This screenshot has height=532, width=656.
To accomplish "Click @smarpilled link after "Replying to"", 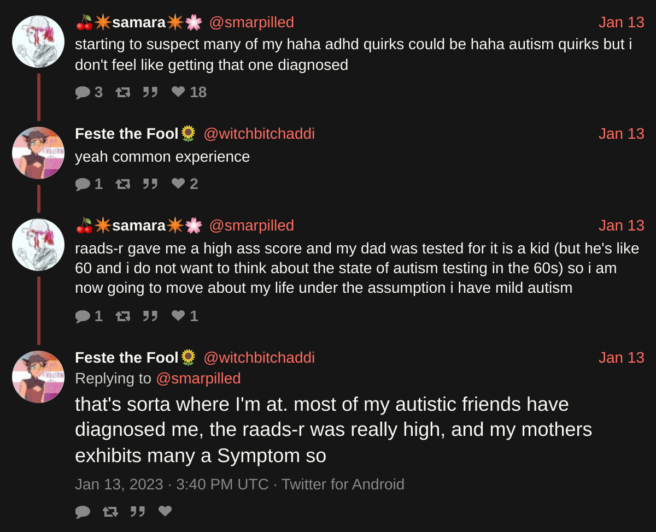I will pos(198,379).
